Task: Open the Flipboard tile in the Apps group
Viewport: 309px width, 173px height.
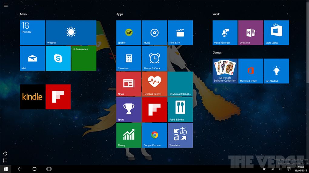Action: tap(154, 110)
